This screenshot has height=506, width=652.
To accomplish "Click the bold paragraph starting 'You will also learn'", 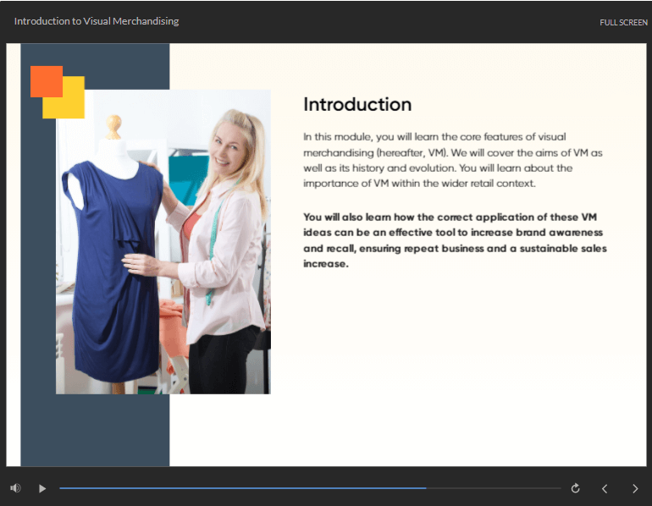I will point(455,240).
